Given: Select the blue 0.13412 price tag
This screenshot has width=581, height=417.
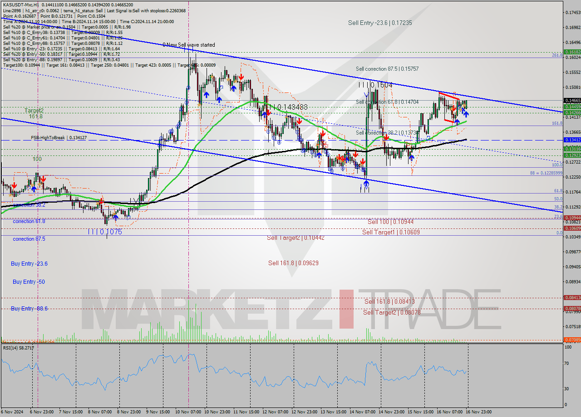Looking at the screenshot, I should [x=572, y=140].
